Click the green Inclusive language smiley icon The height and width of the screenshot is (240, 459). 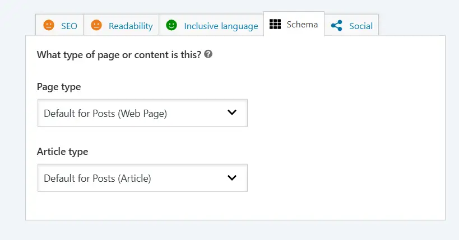171,25
